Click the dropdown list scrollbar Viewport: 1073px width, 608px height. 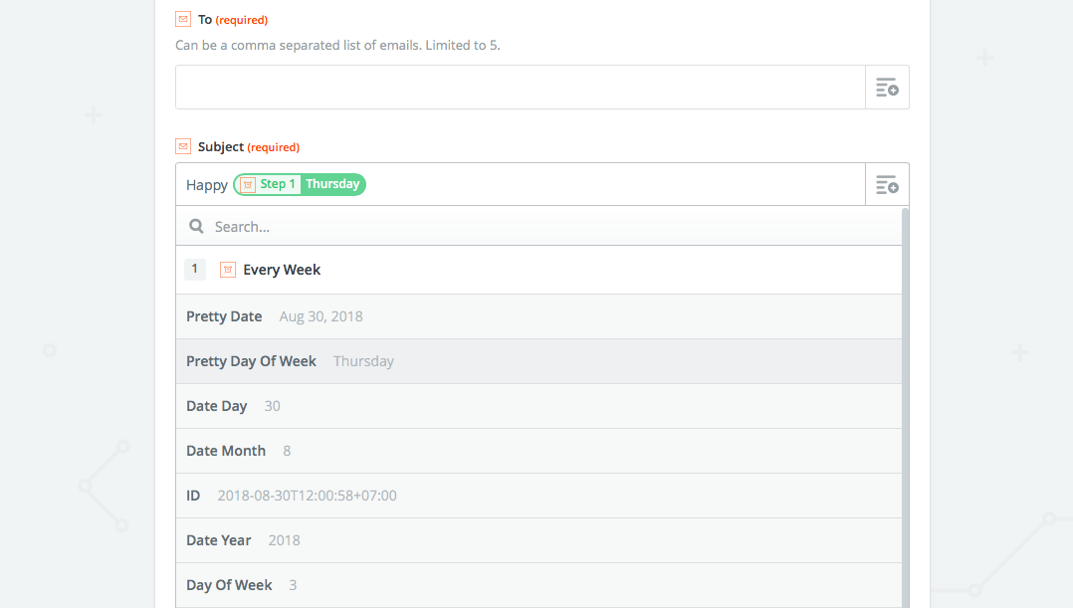pyautogui.click(x=906, y=408)
